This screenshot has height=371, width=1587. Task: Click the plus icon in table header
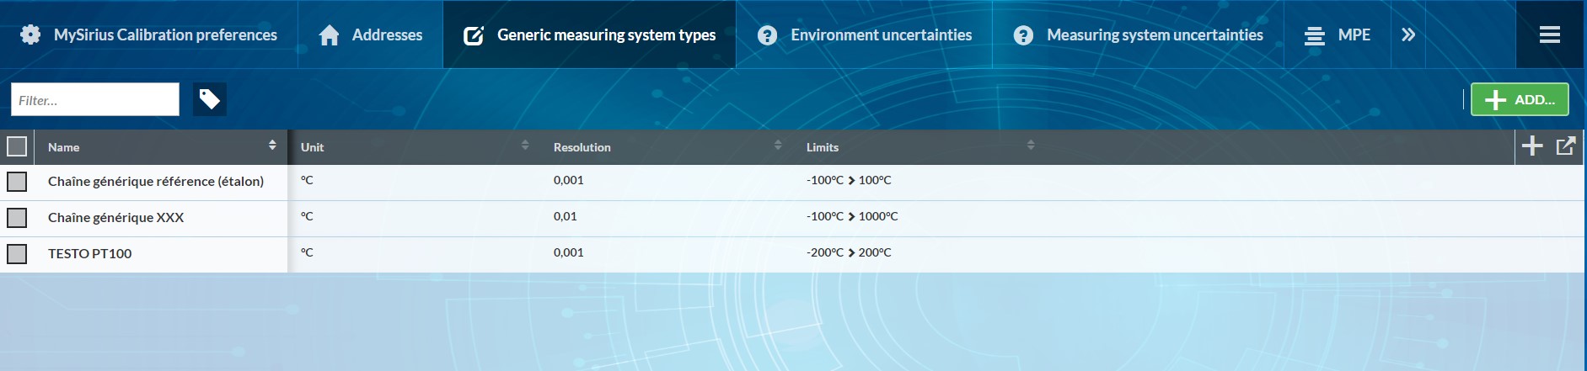click(x=1532, y=146)
